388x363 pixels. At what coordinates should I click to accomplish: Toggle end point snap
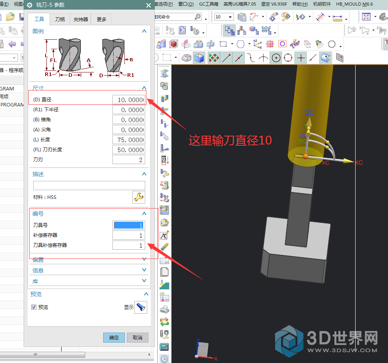coord(227,58)
